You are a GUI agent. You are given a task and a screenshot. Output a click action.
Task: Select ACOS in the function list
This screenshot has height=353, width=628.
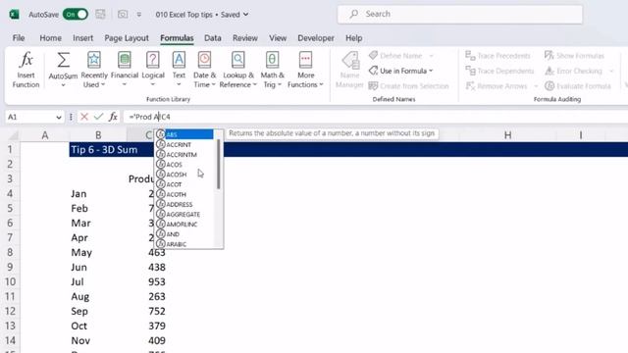tap(184, 165)
